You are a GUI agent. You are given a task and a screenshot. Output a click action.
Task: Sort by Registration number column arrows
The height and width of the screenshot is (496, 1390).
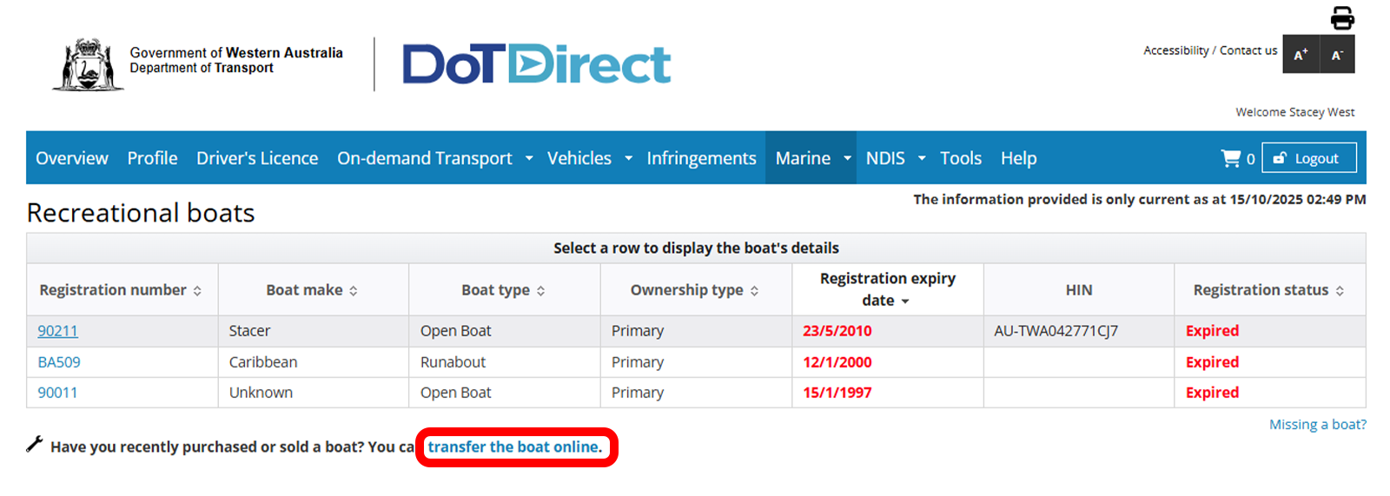click(x=197, y=291)
